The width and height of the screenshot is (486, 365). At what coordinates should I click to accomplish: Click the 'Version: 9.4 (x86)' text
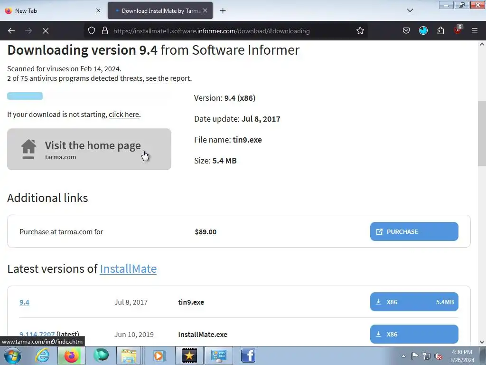224,98
